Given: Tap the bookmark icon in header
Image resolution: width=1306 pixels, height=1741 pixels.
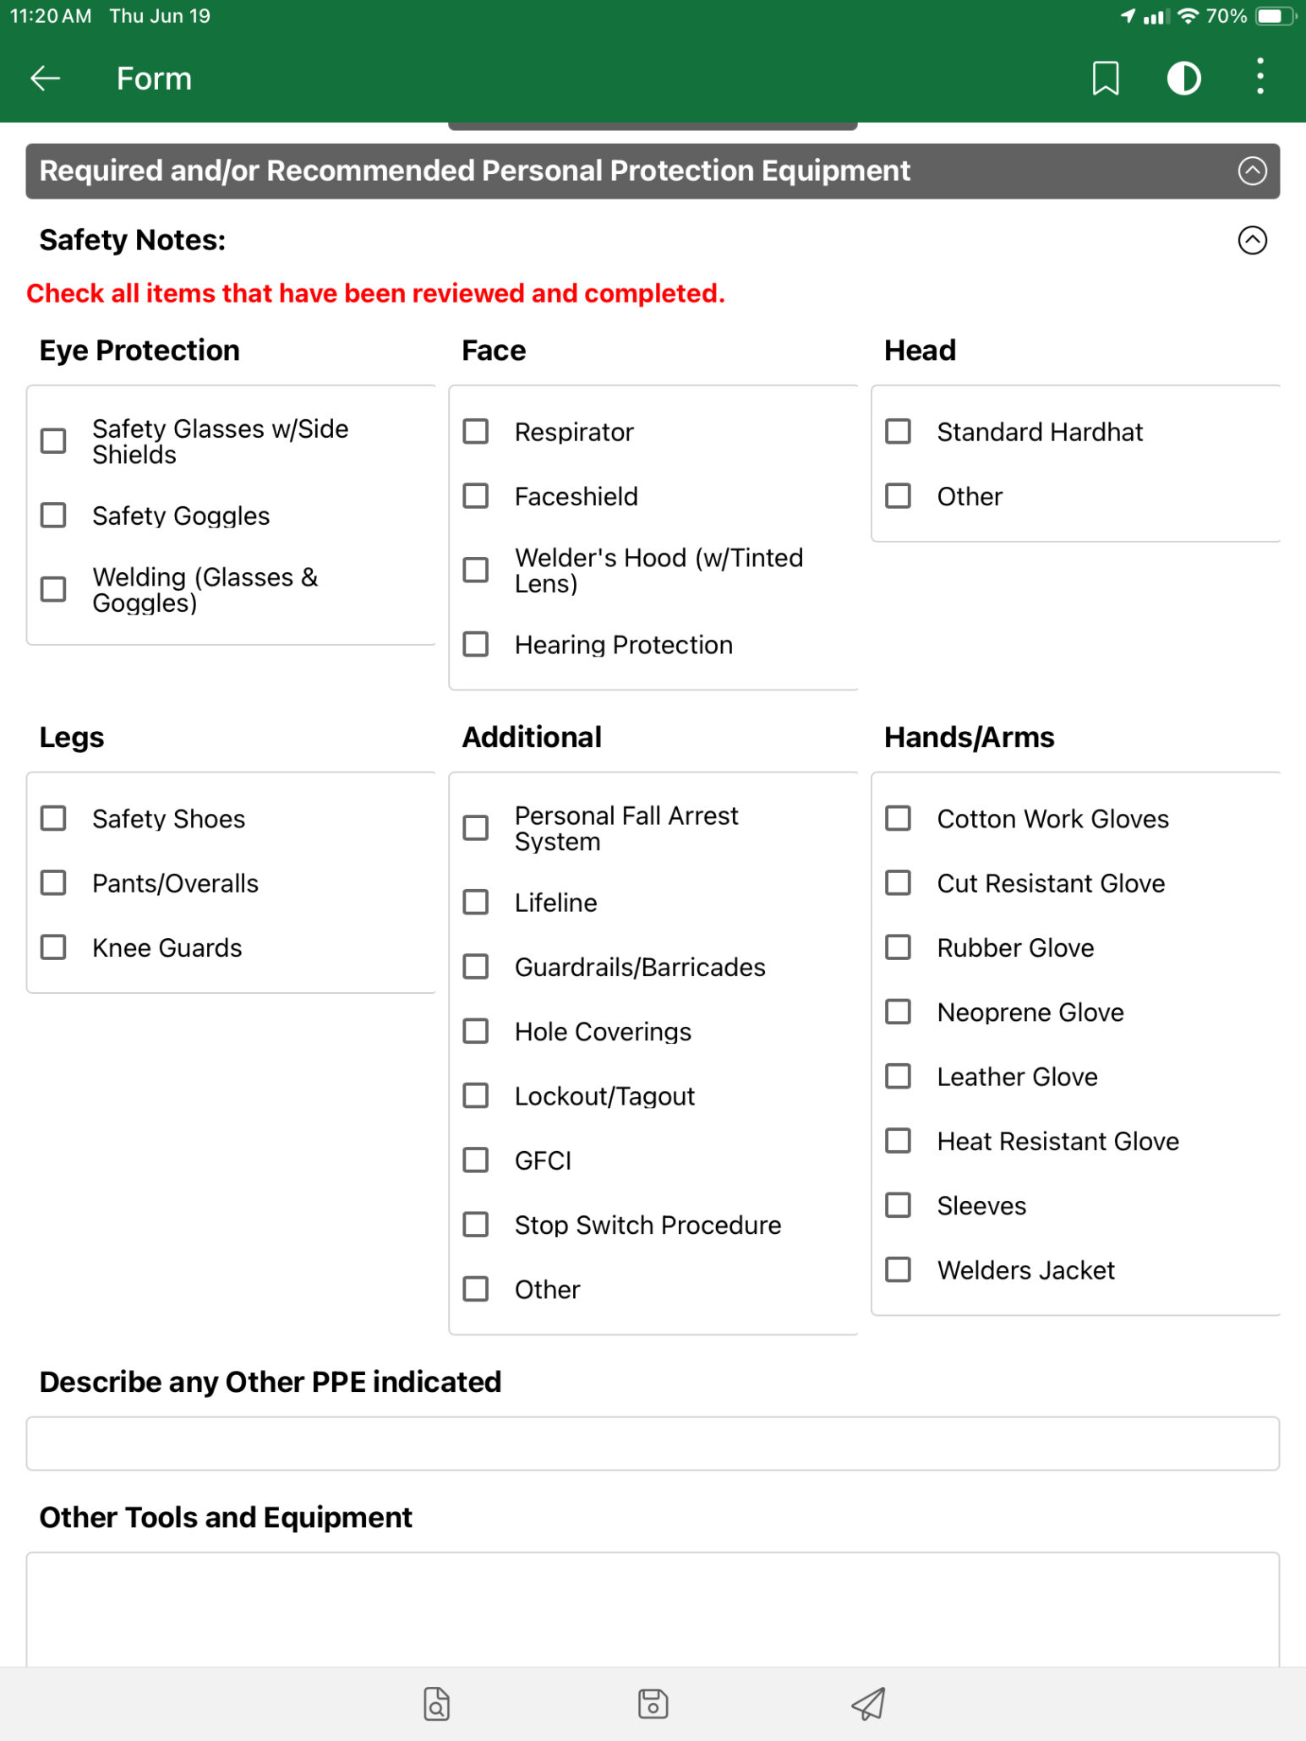Looking at the screenshot, I should pyautogui.click(x=1105, y=79).
